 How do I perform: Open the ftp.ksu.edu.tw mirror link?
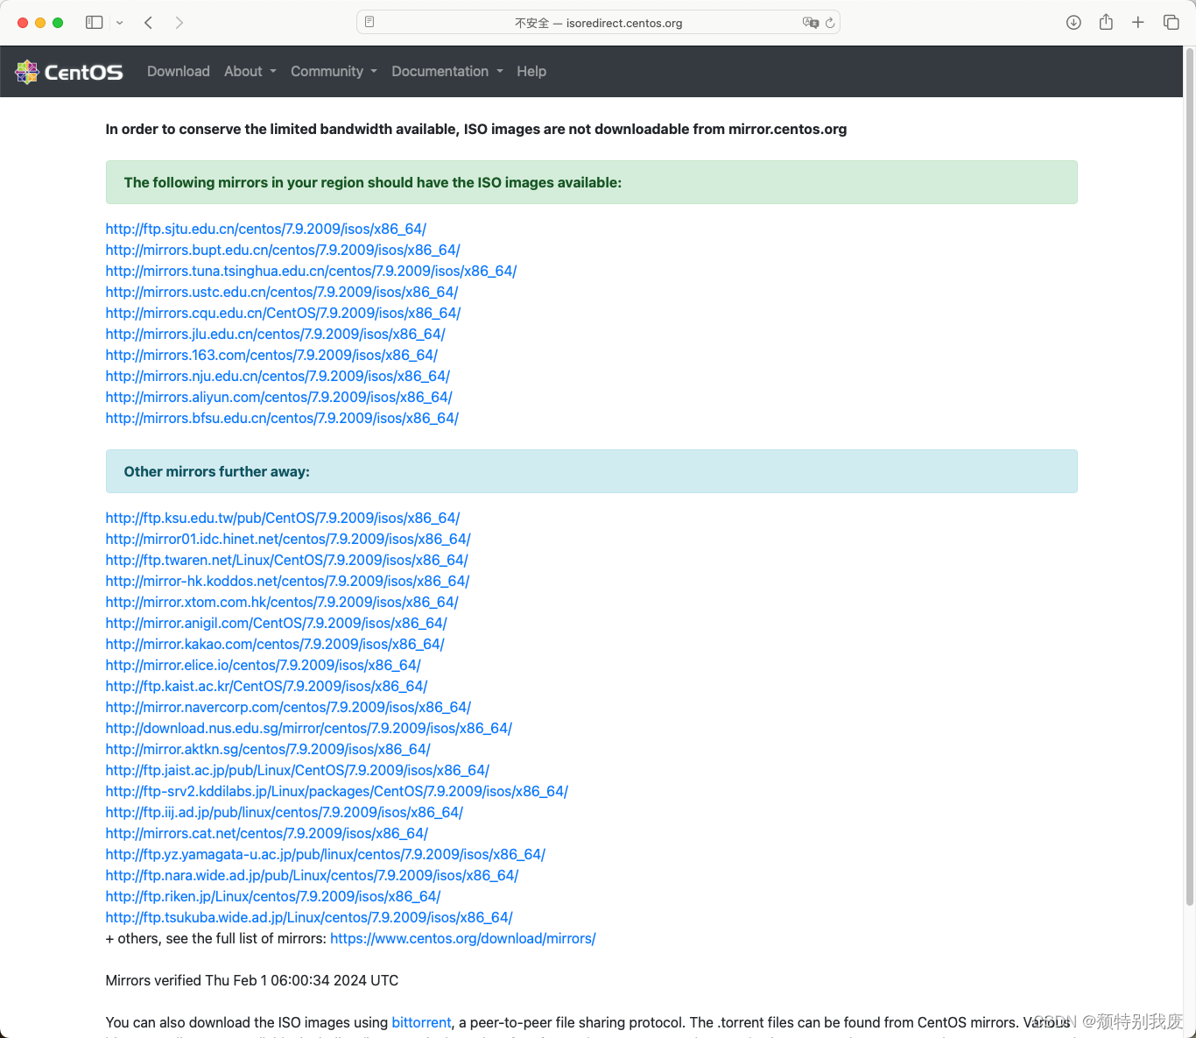coord(283,518)
